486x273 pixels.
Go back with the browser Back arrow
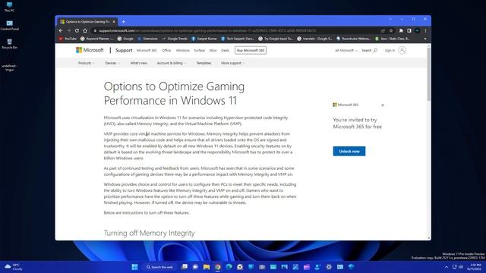[61, 30]
